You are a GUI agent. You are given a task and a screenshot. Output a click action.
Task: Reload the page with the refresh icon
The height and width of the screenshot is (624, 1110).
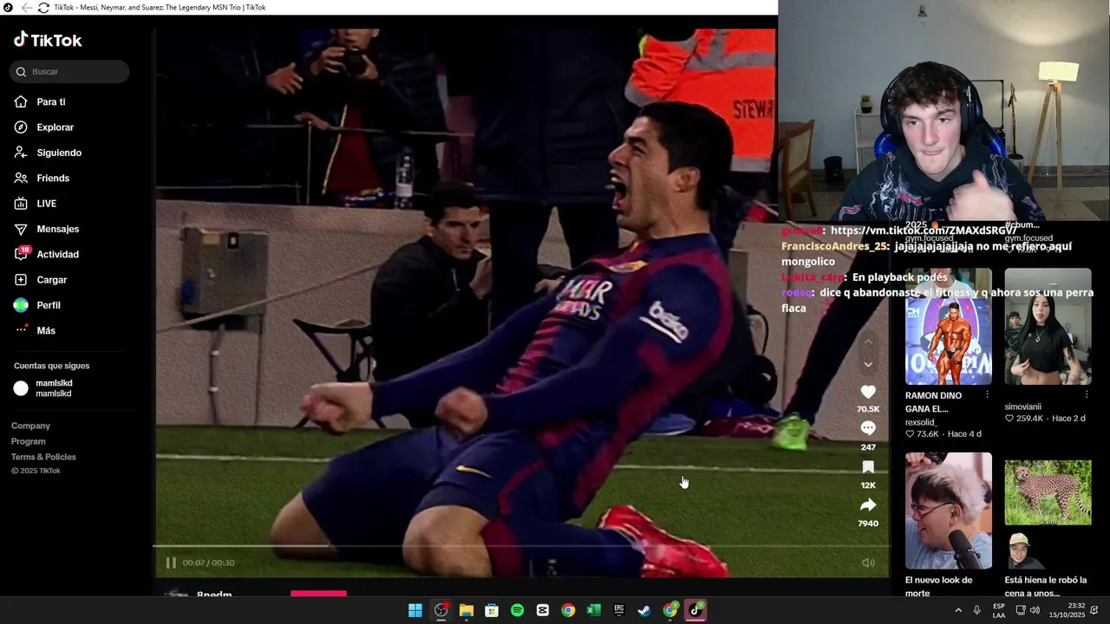pos(42,7)
